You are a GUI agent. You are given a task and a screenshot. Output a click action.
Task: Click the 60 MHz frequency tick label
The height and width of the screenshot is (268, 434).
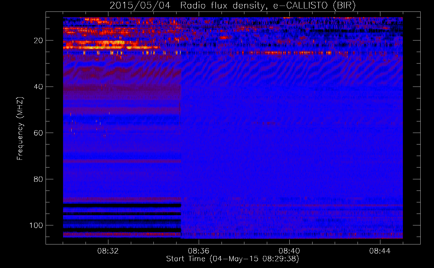coord(38,133)
